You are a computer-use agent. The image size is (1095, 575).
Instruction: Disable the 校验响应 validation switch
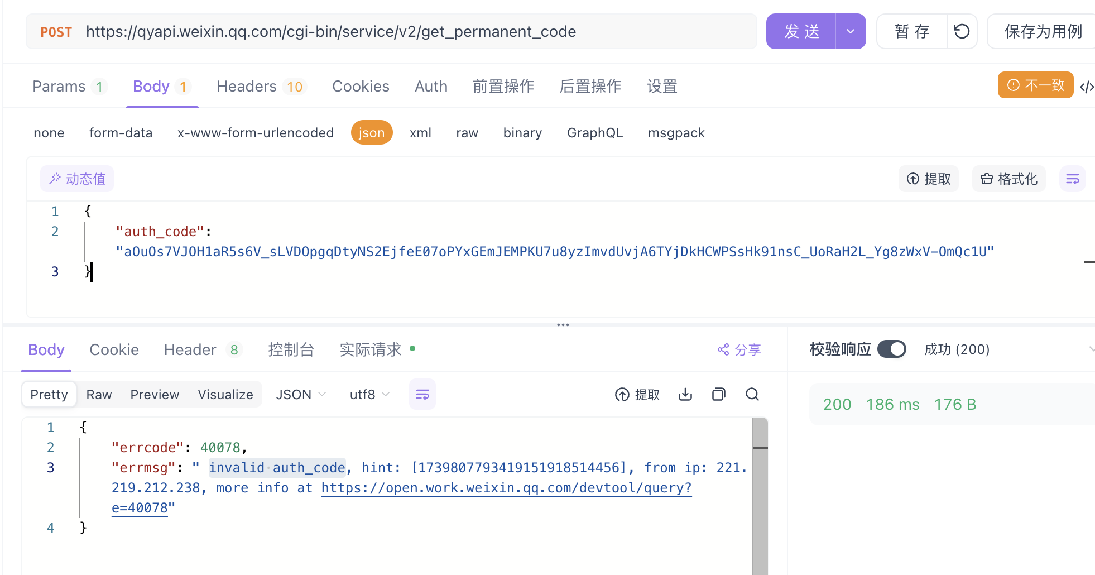[x=891, y=349]
